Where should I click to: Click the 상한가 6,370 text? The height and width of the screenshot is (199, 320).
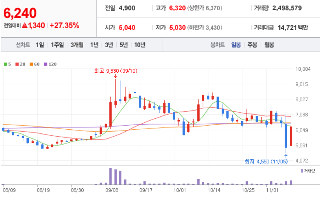point(205,8)
